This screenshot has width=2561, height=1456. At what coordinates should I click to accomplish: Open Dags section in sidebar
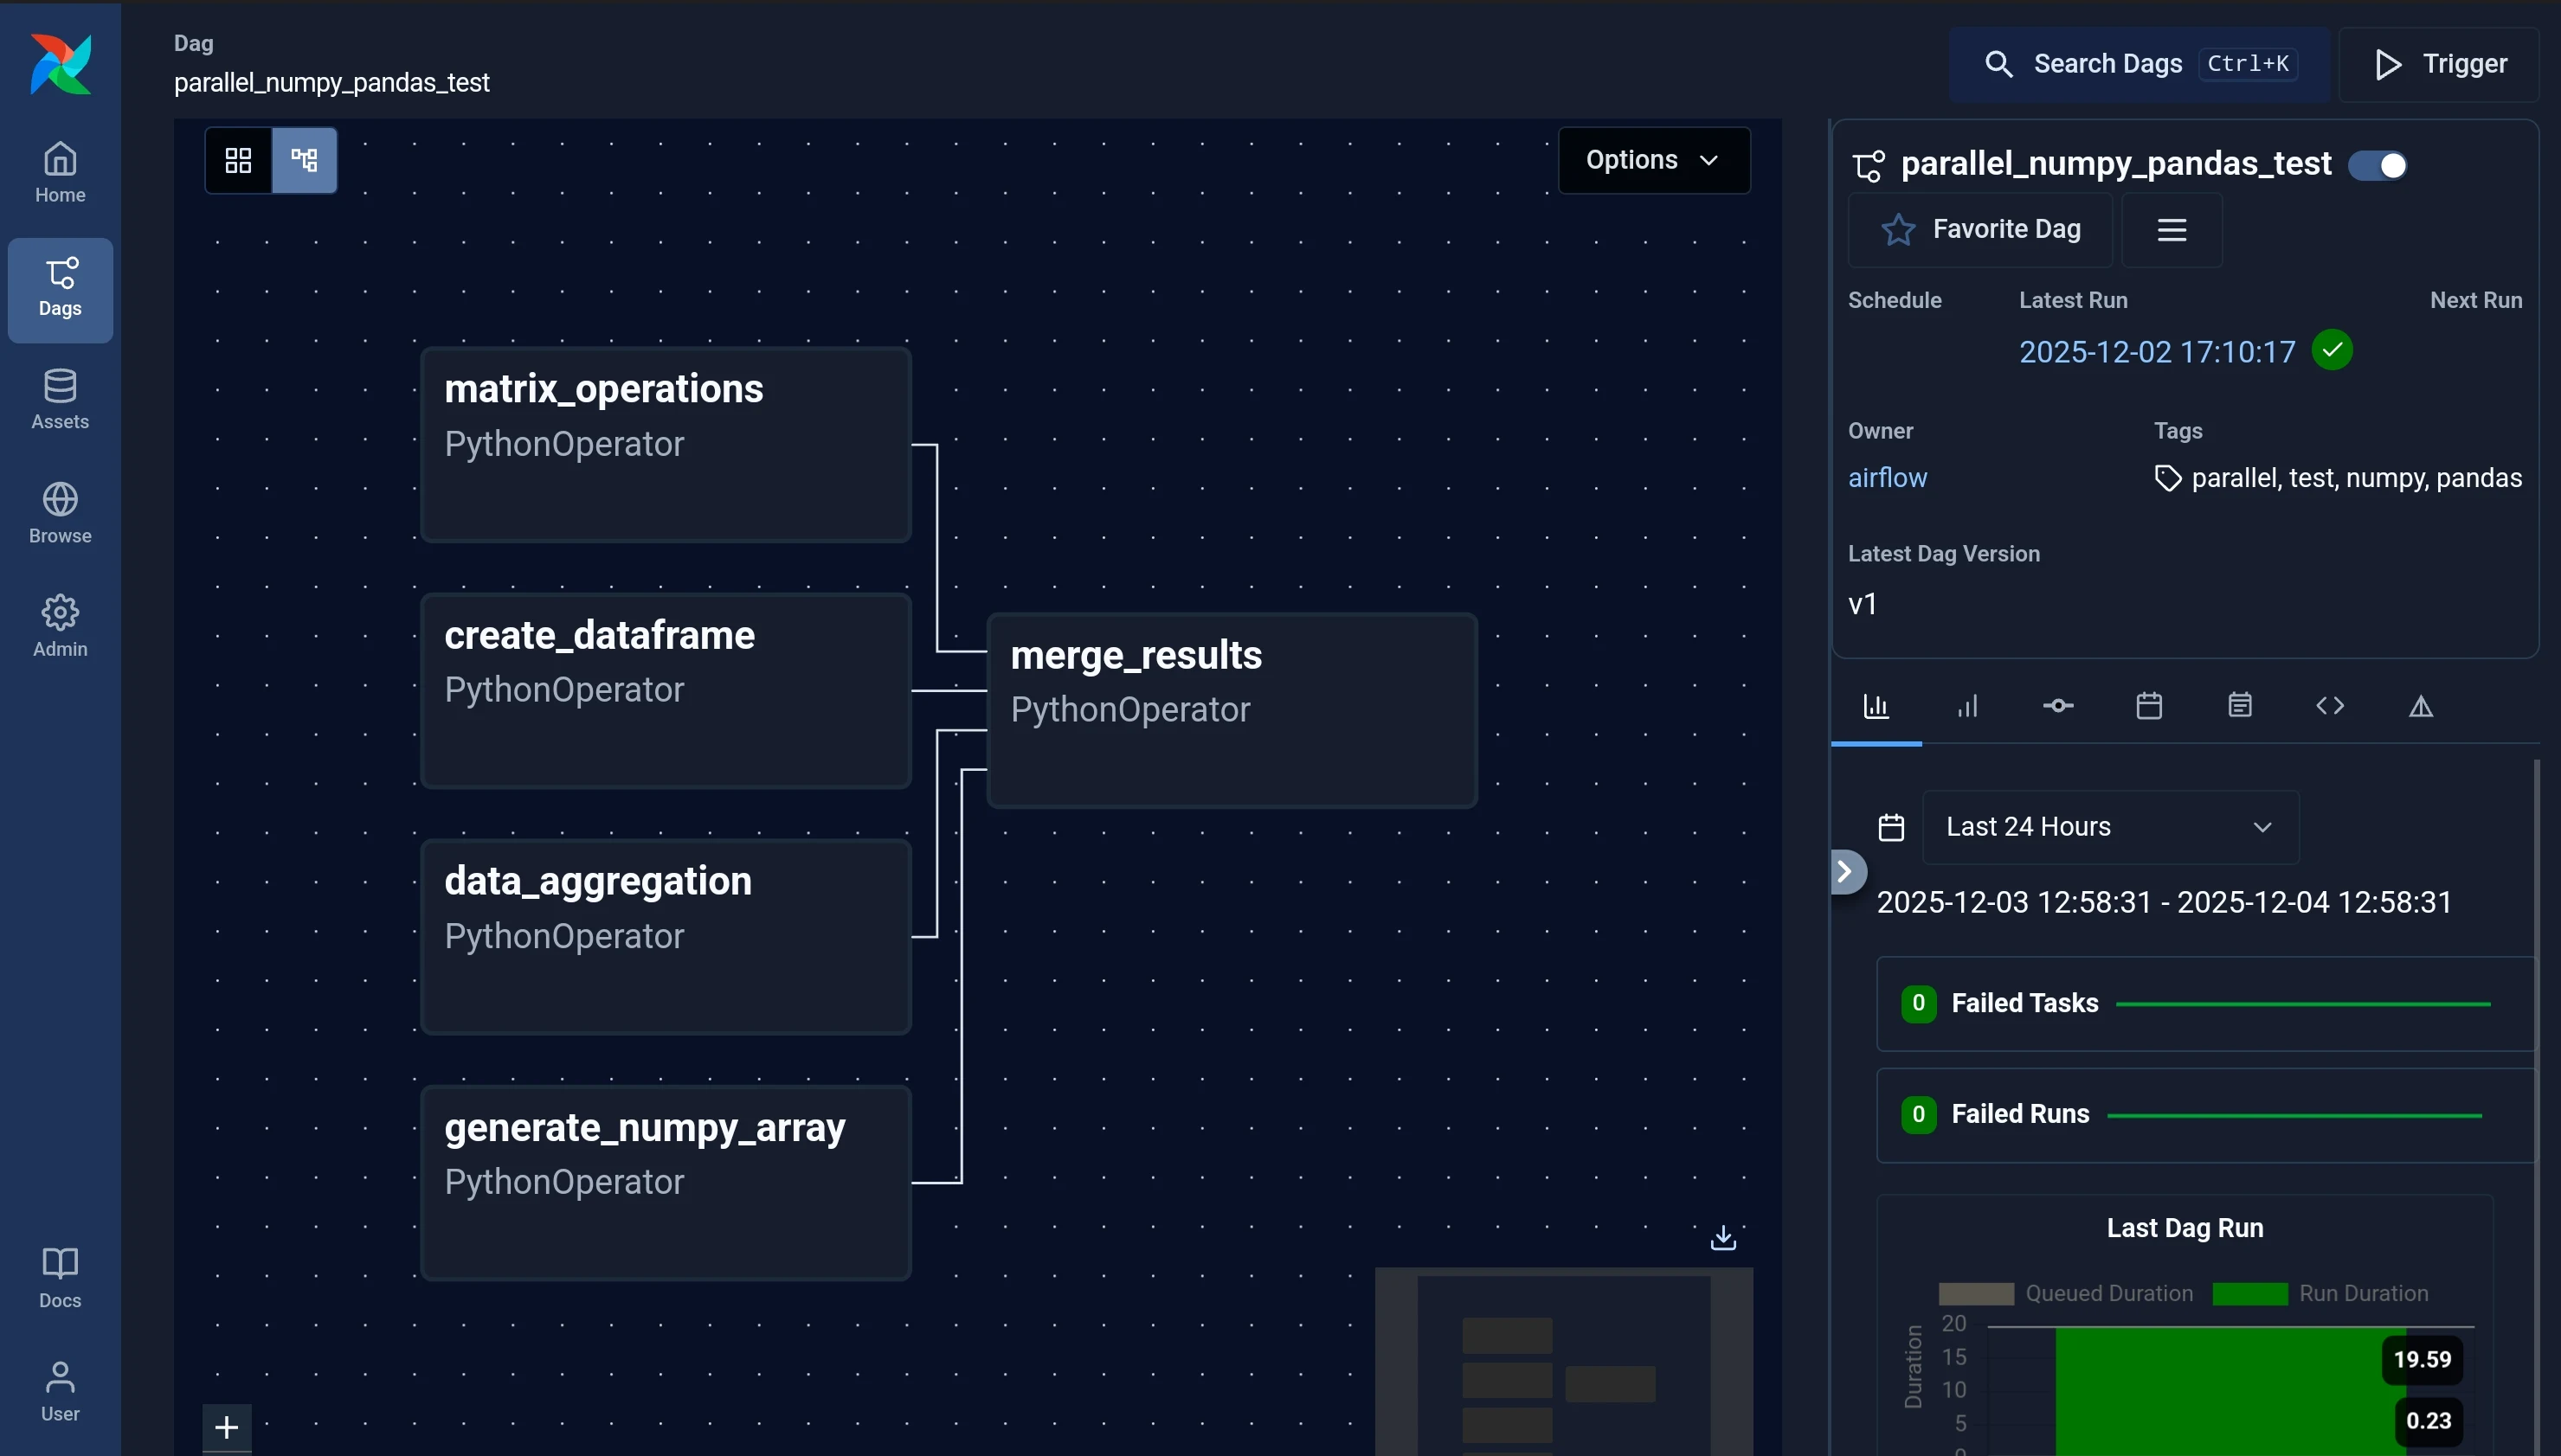pyautogui.click(x=60, y=290)
